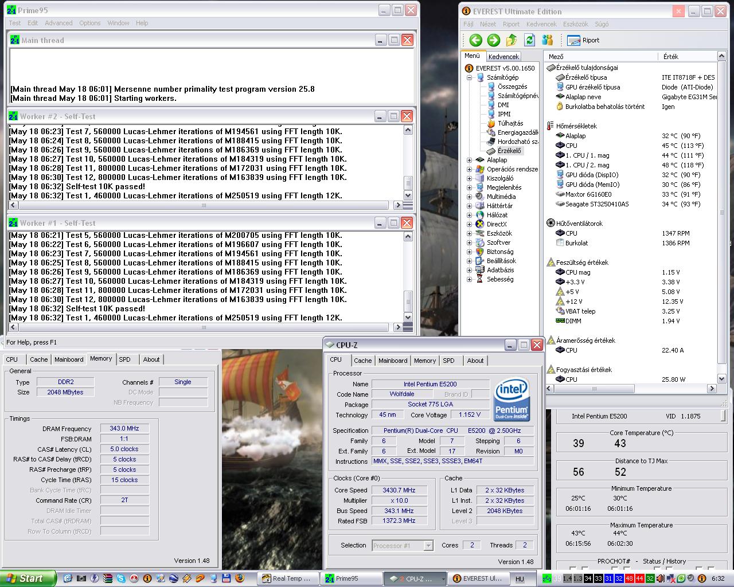
Task: Click the DirectX icon in EVEREST tree
Action: click(480, 224)
